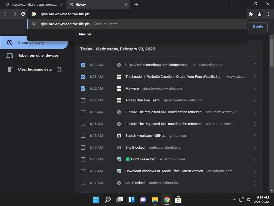Uncheck the cdn.discordapp.com/attachmenu entry
Viewport: 274px width, 206px height.
tap(83, 65)
